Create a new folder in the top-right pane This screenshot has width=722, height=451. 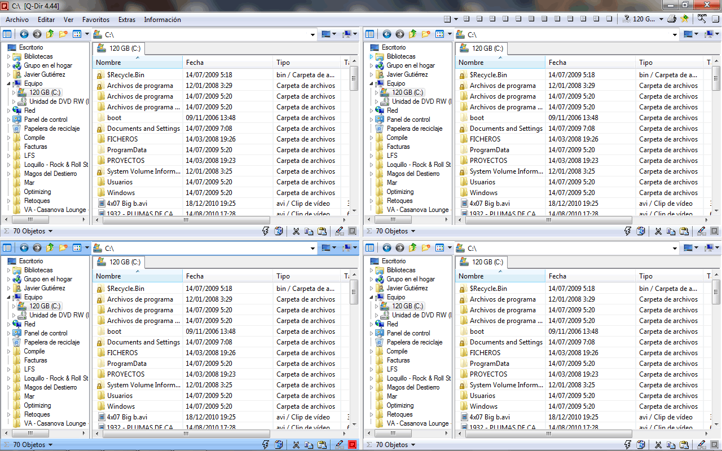tap(426, 34)
